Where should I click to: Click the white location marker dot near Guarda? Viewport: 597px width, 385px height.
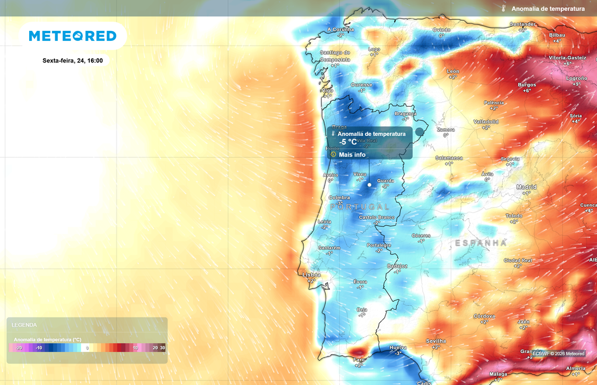(x=369, y=185)
